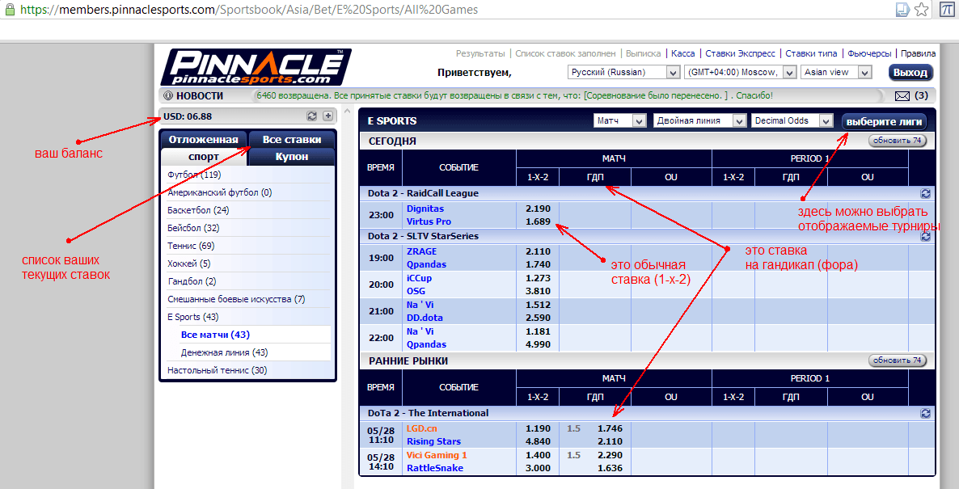
Task: Select Гандбол (2)
Action: [x=192, y=281]
